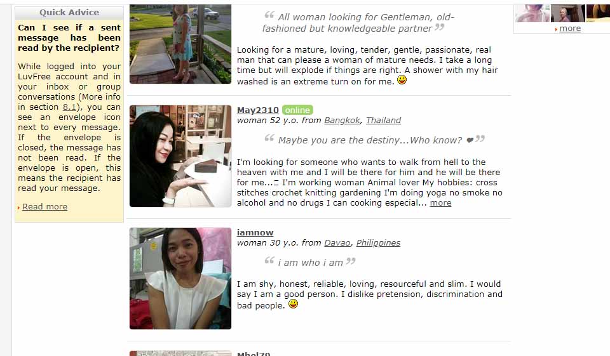Select the Thailand country link

383,121
